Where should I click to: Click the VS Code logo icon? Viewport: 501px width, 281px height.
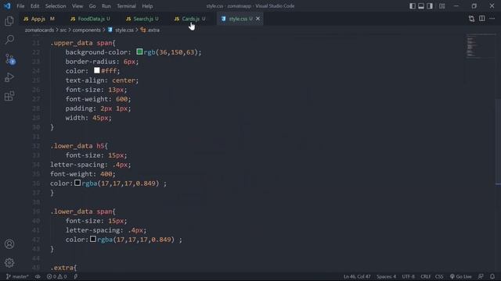(7, 5)
